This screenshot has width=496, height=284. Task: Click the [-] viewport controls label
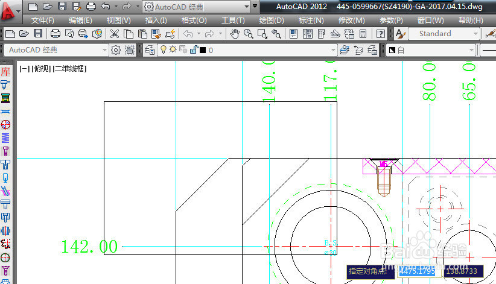24,69
